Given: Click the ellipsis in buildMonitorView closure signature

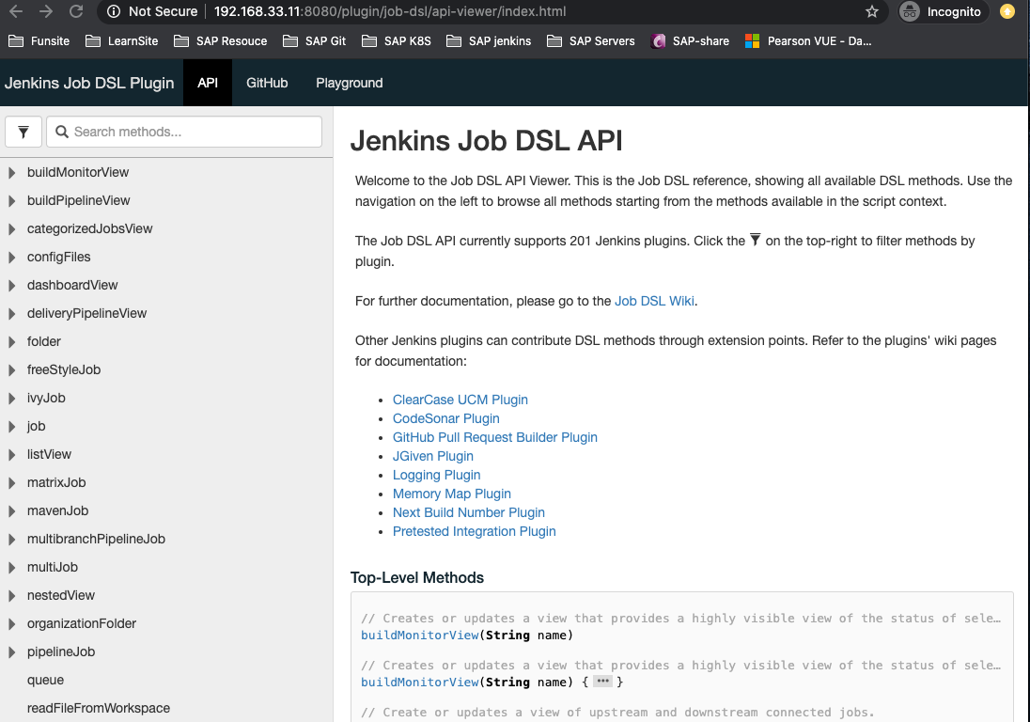Looking at the screenshot, I should [x=604, y=682].
